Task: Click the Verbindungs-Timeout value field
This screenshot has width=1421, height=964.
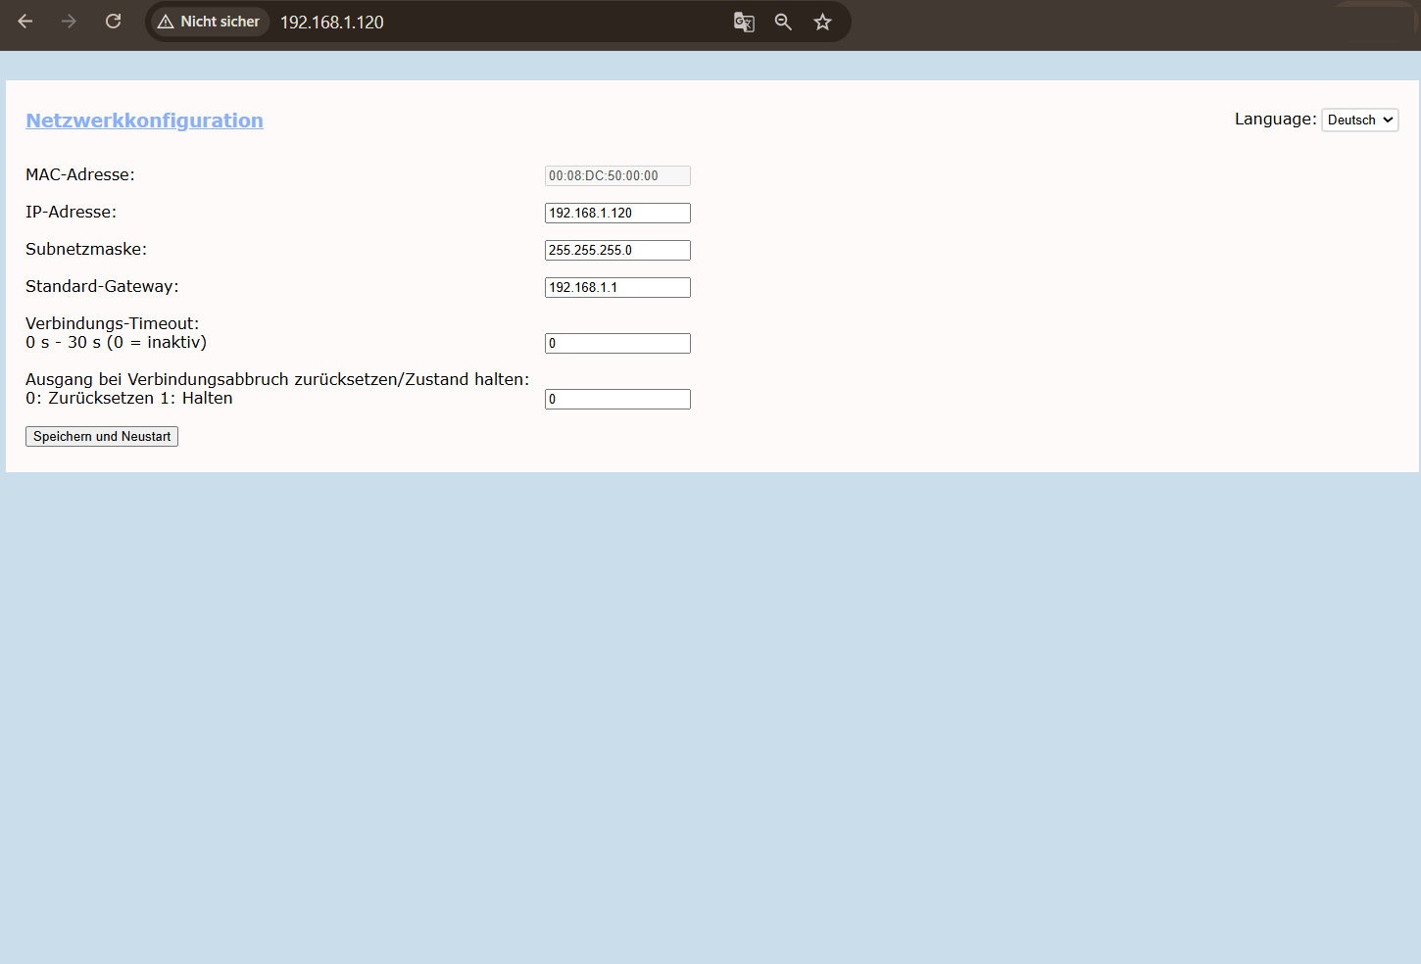Action: 617,343
